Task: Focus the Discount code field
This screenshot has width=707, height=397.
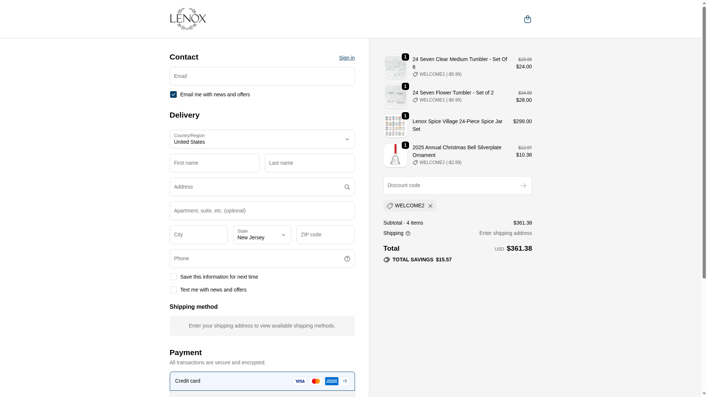Action: coord(449,186)
